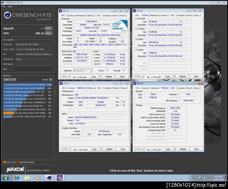Open Mainboard tab in top-left CPU-Z window
The image size is (228, 189).
(x=81, y=16)
